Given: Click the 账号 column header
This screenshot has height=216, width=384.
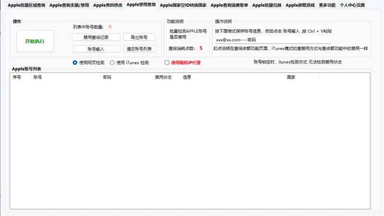Looking at the screenshot, I should pos(37,77).
